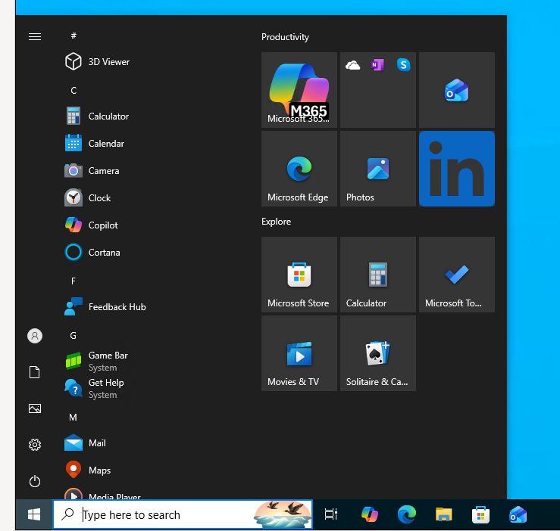Click the '#' letter header in app list
The height and width of the screenshot is (531, 560).
point(74,36)
